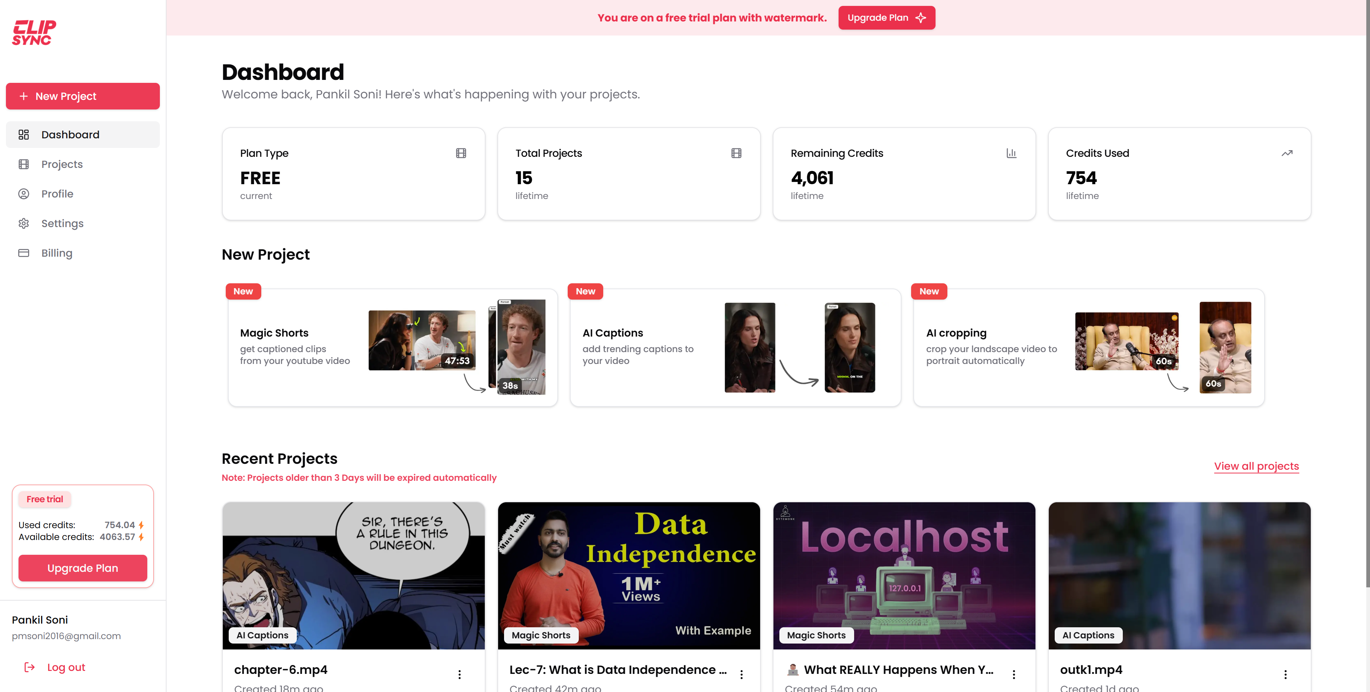The image size is (1370, 692).
Task: Click the trending arrow icon on Credits Used
Action: tap(1286, 153)
